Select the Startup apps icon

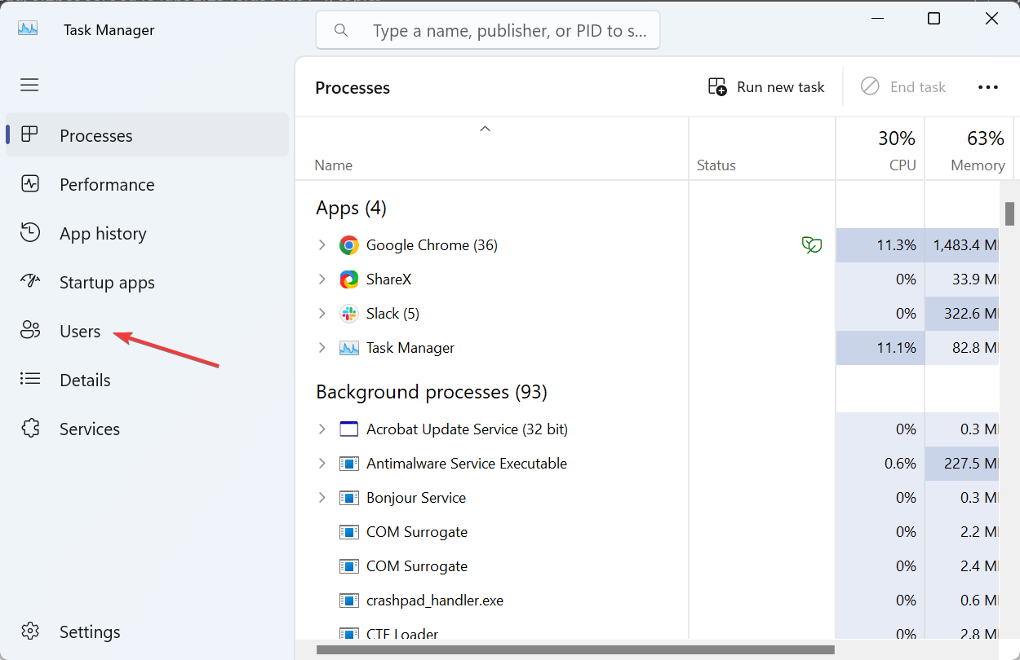click(x=30, y=282)
